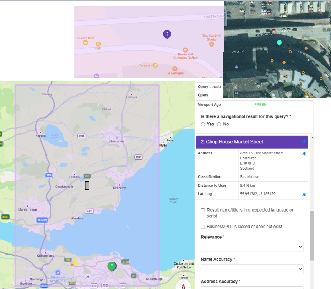Click the 6 Yard Box shop icon
This screenshot has height=289, width=331.
(x=85, y=43)
